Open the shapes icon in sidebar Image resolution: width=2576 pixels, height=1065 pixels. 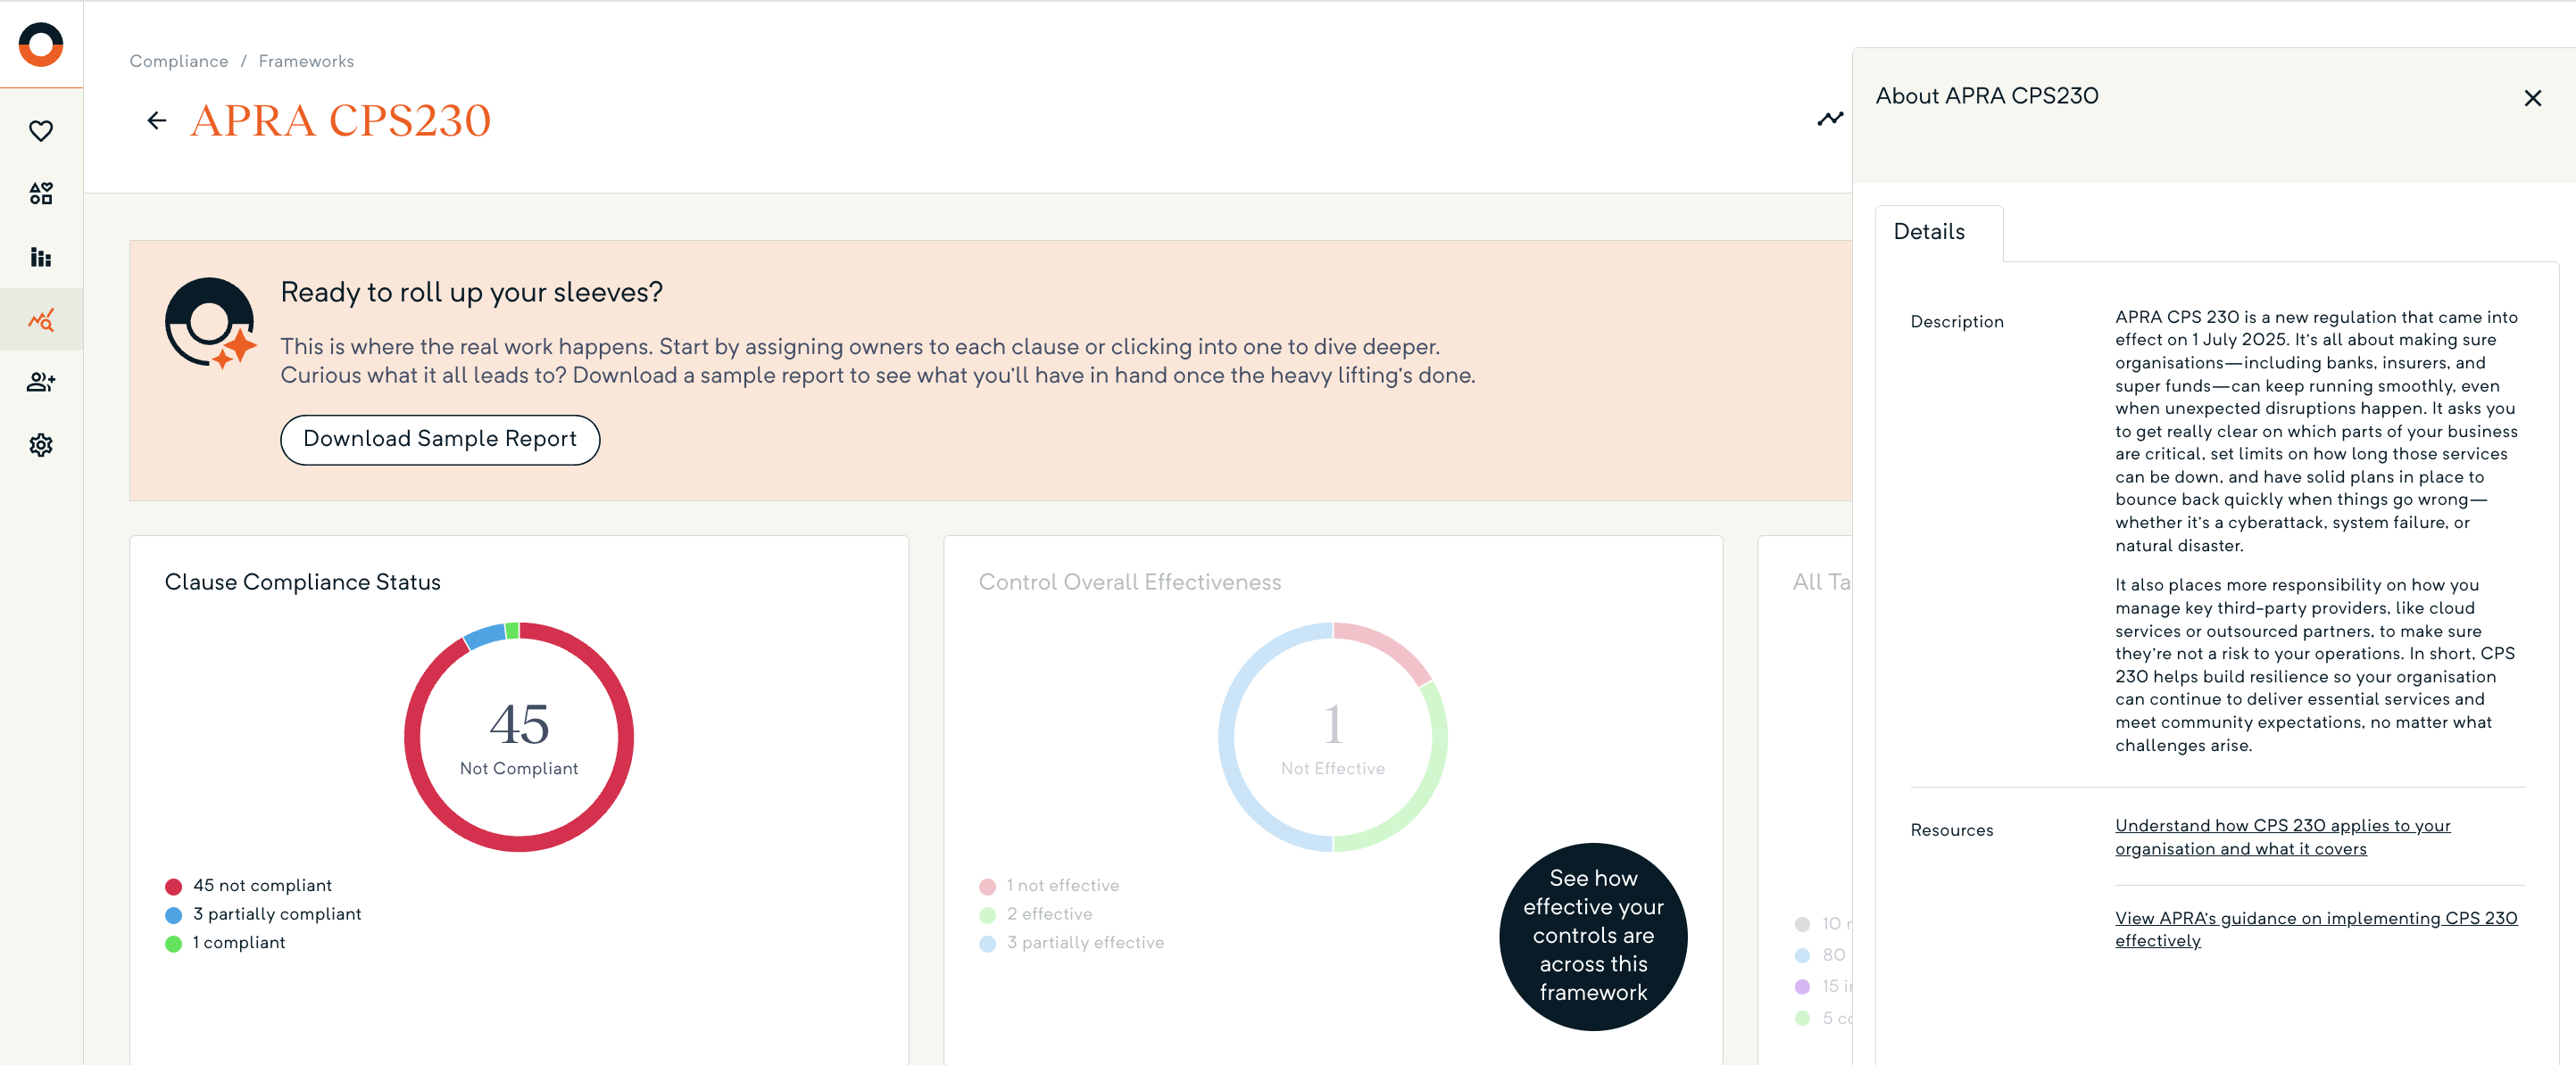(41, 194)
